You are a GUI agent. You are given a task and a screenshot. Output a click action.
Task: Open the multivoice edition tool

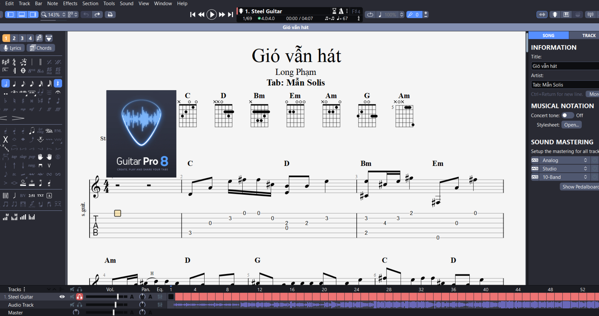pos(39,38)
